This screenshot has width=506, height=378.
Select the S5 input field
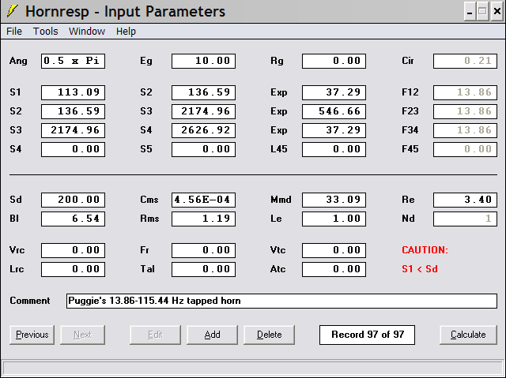(203, 149)
